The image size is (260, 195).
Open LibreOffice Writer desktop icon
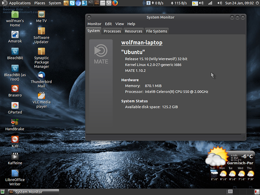point(15,173)
